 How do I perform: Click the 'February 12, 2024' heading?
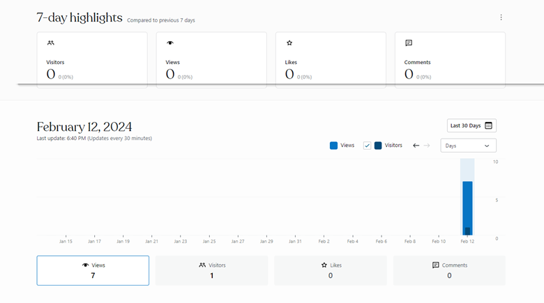[x=84, y=127]
